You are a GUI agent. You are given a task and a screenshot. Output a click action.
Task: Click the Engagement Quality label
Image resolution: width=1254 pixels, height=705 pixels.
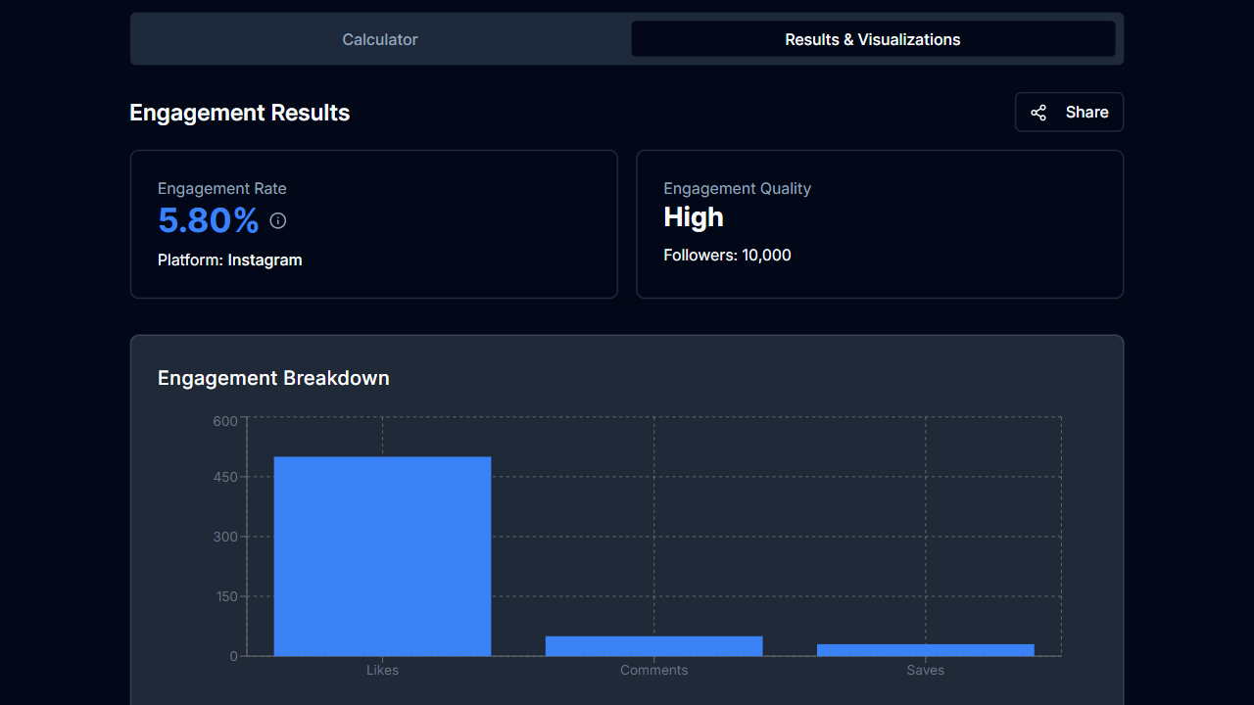738,188
